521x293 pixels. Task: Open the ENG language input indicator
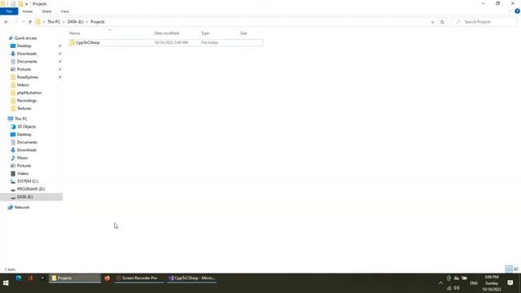[474, 283]
